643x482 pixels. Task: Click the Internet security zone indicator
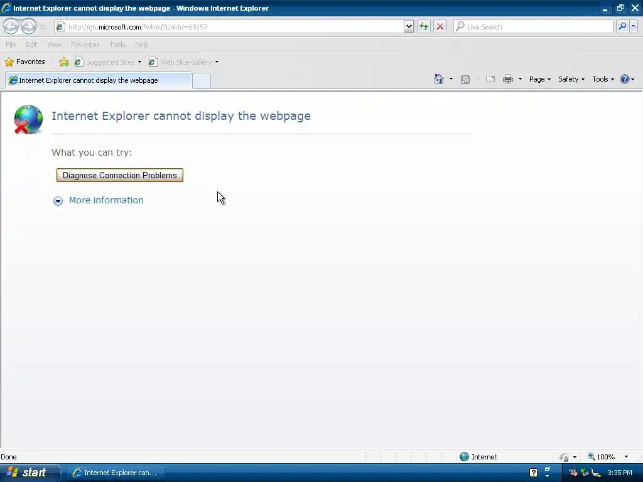point(478,457)
